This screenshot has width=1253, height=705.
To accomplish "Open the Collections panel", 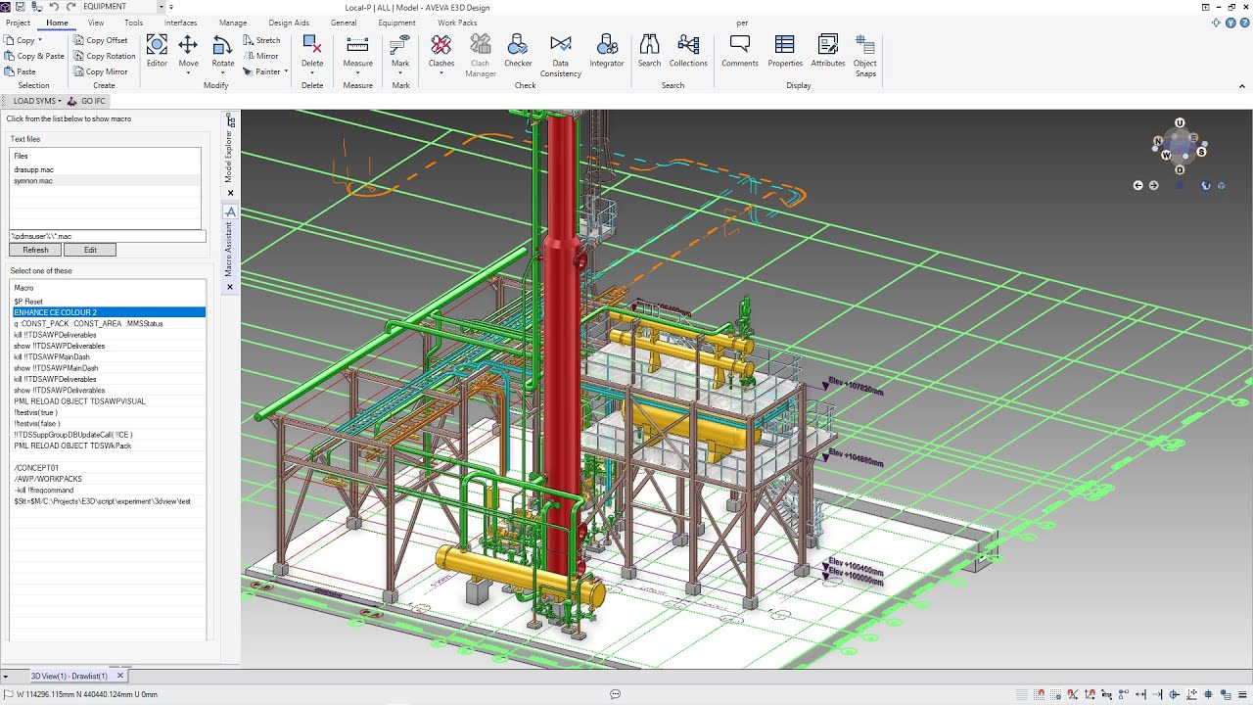I will (688, 51).
